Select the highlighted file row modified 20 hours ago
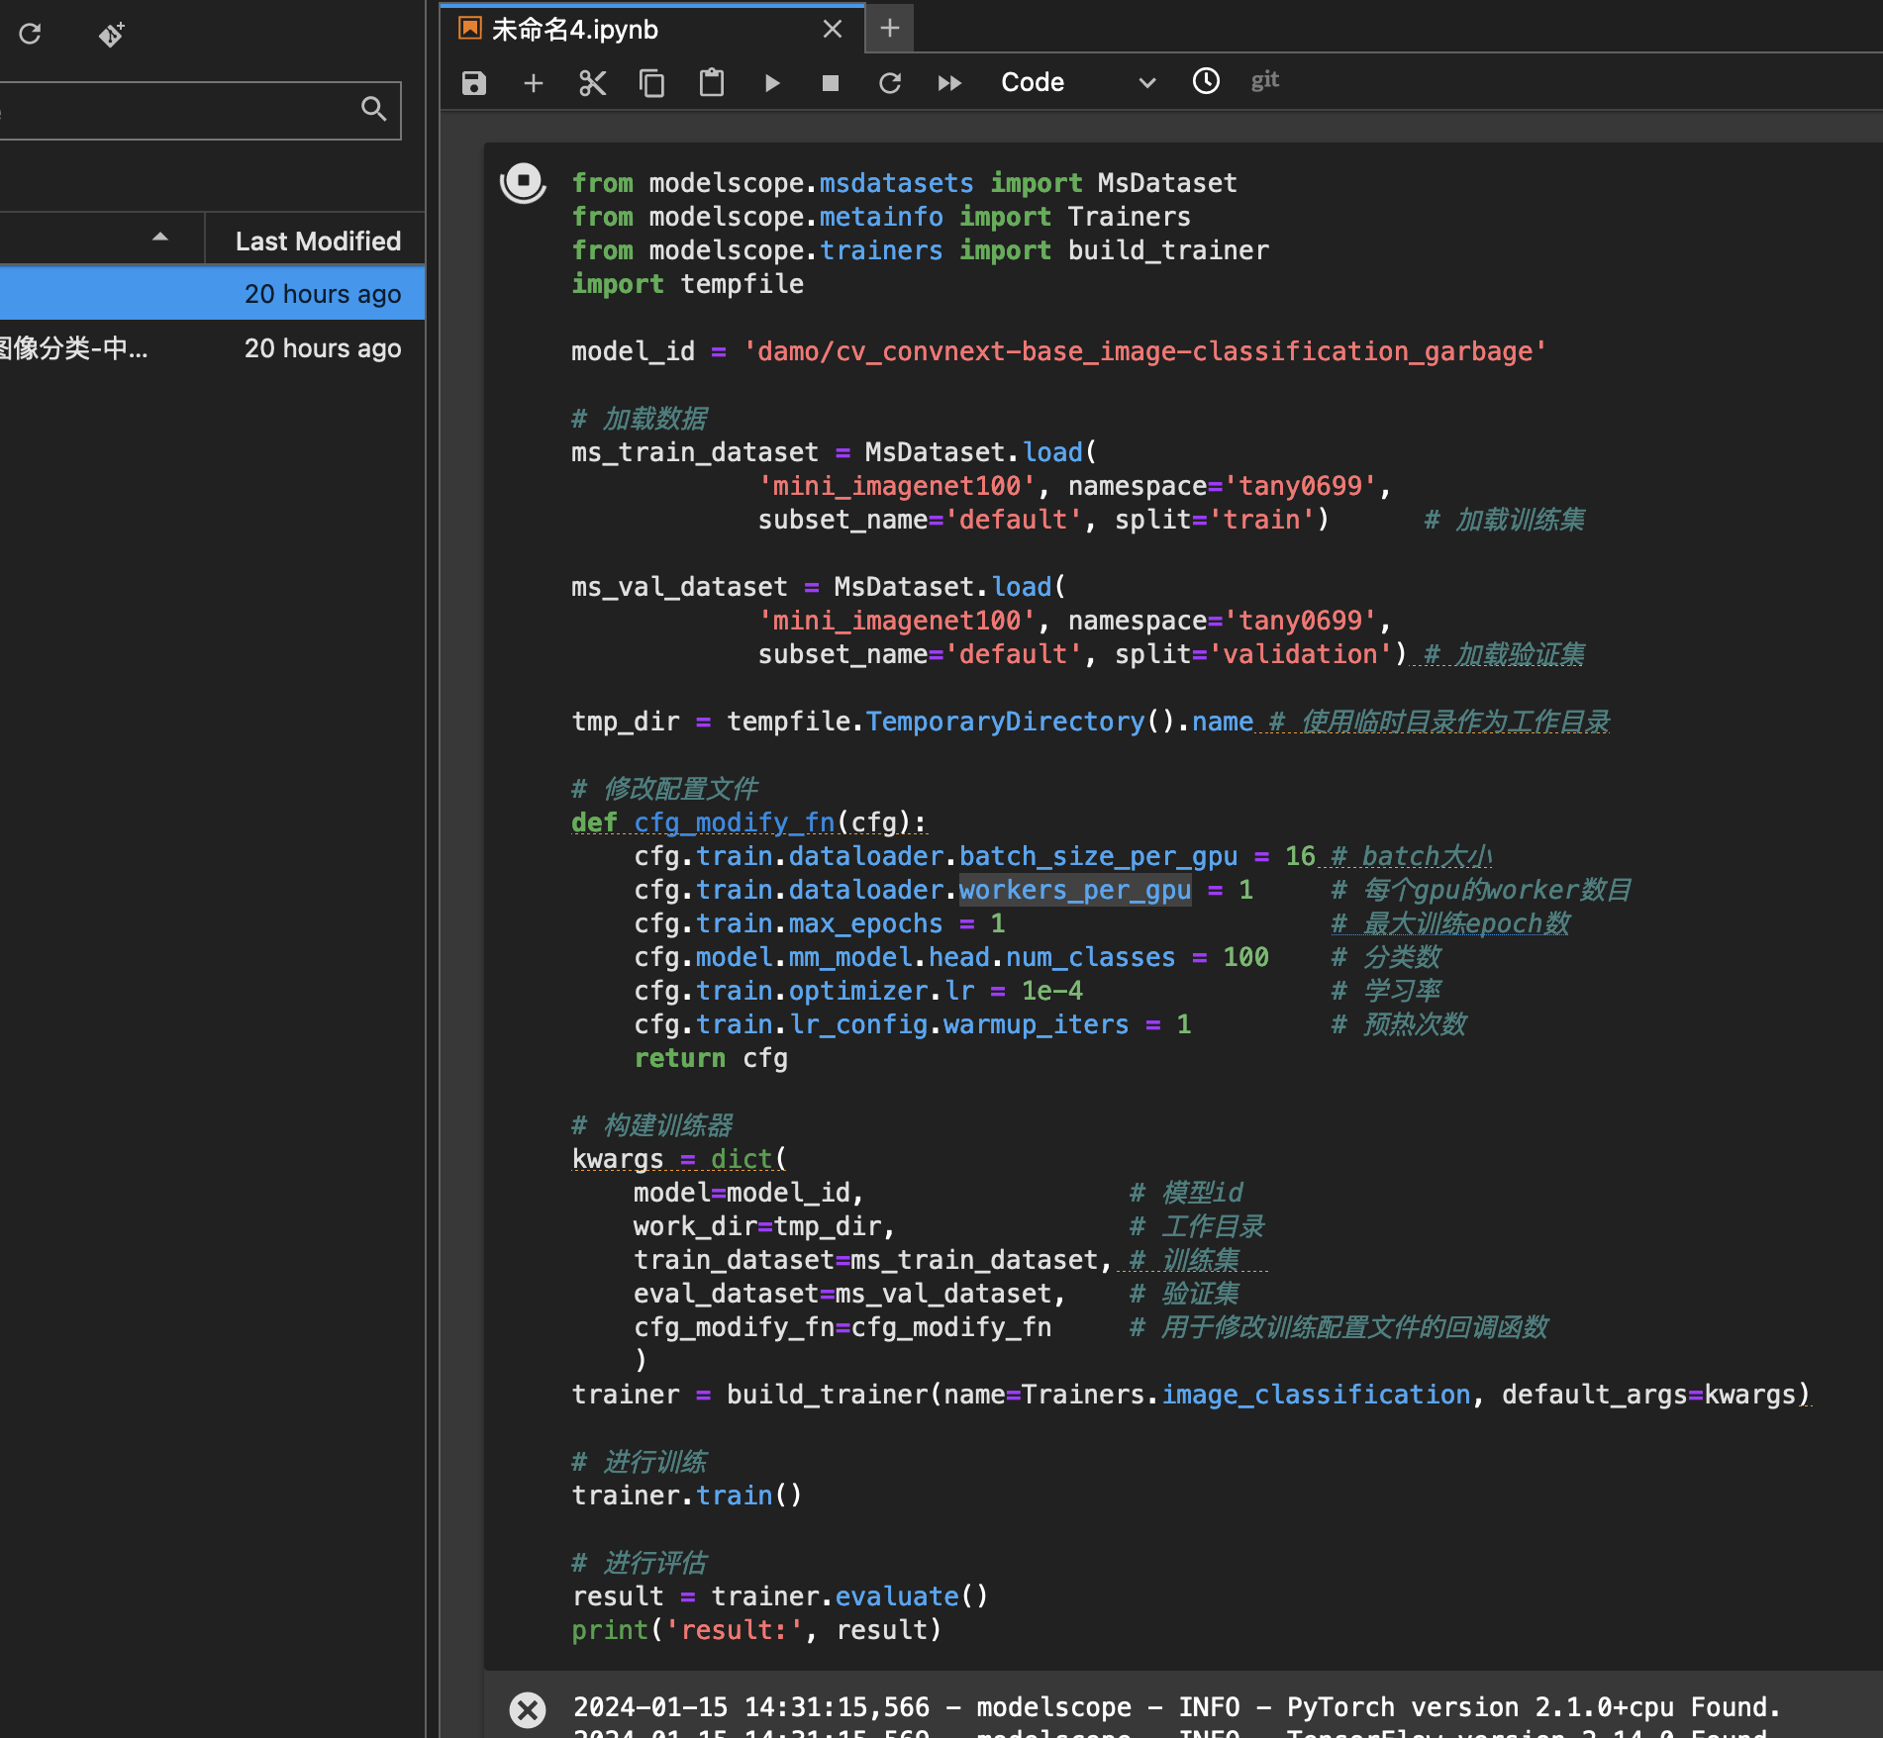The height and width of the screenshot is (1738, 1883). (x=212, y=294)
